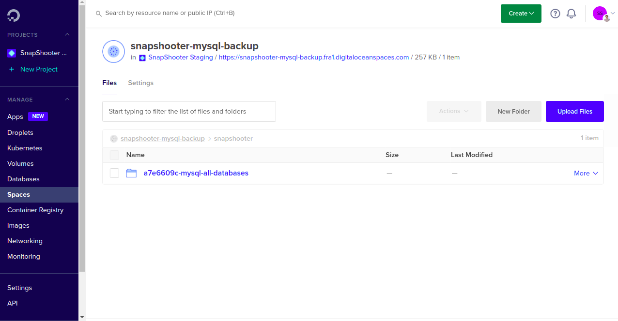This screenshot has height=321, width=618.
Task: Switch to the Settings tab
Action: pyautogui.click(x=140, y=83)
